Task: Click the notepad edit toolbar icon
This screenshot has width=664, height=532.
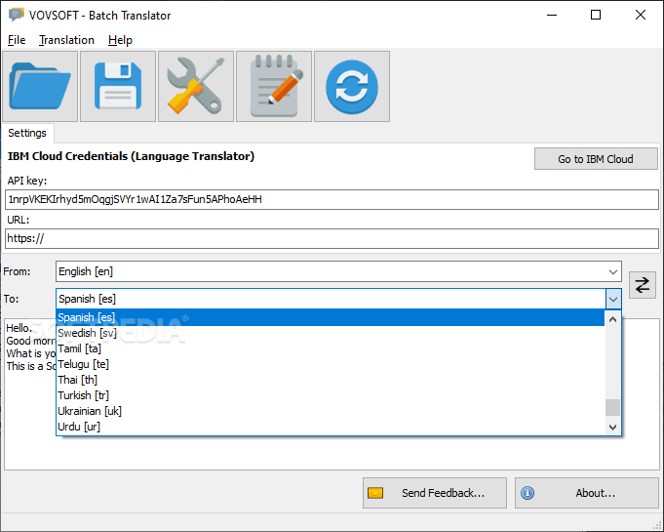Action: [274, 87]
